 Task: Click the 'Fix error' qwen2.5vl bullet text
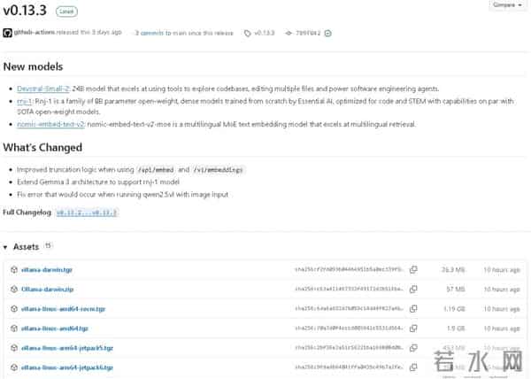123,195
